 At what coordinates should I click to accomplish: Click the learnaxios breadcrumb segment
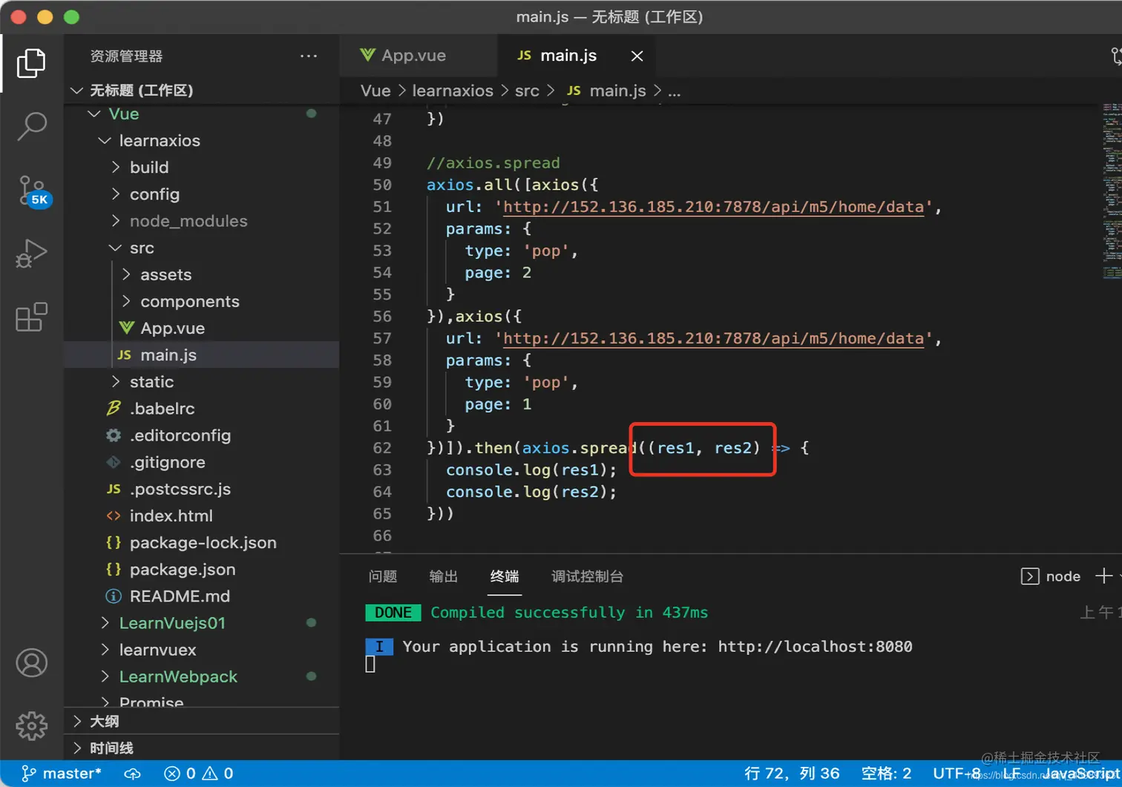point(453,90)
